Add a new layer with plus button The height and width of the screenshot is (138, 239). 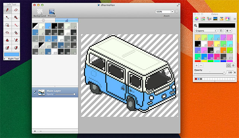pyautogui.click(x=35, y=131)
